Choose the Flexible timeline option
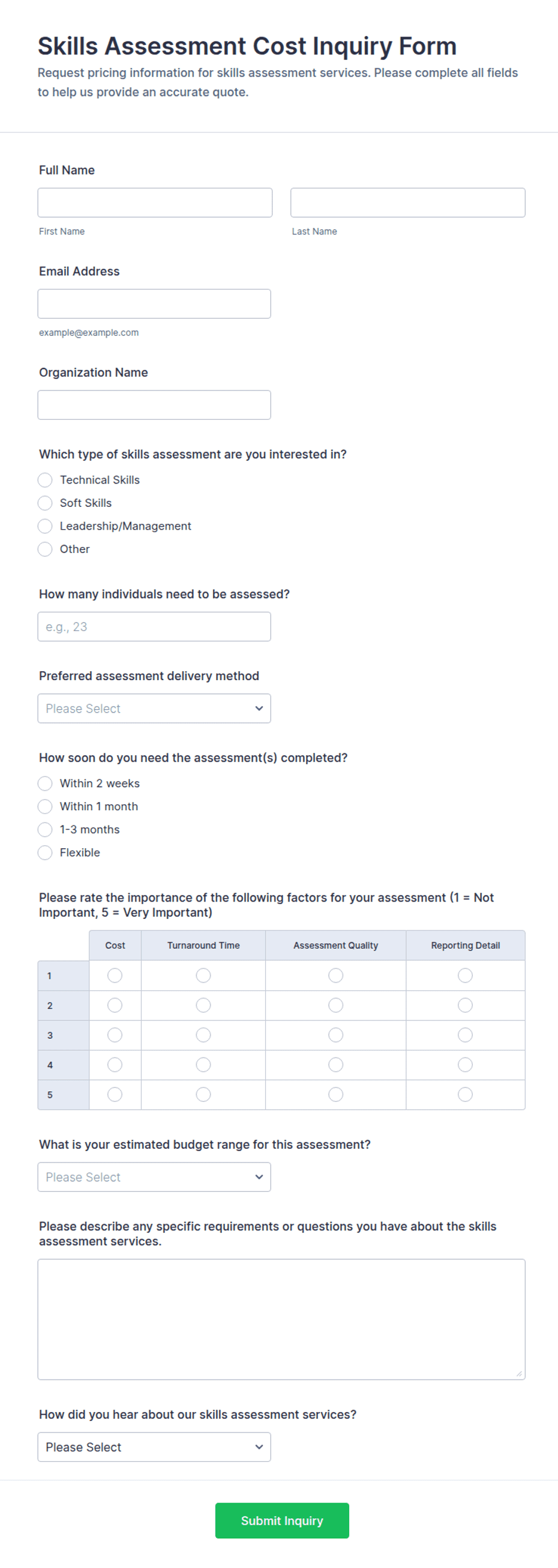The image size is (558, 1568). [45, 853]
